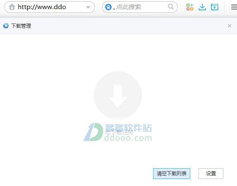237x186 pixels.
Task: Open download 设置 button
Action: 211,174
